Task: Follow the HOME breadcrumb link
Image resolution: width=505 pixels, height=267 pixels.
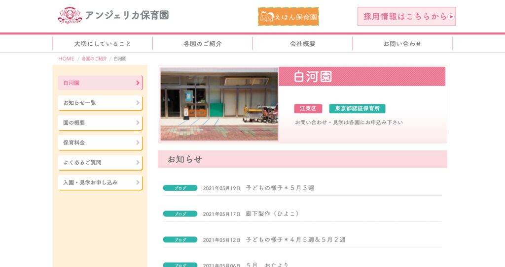Action: click(67, 59)
